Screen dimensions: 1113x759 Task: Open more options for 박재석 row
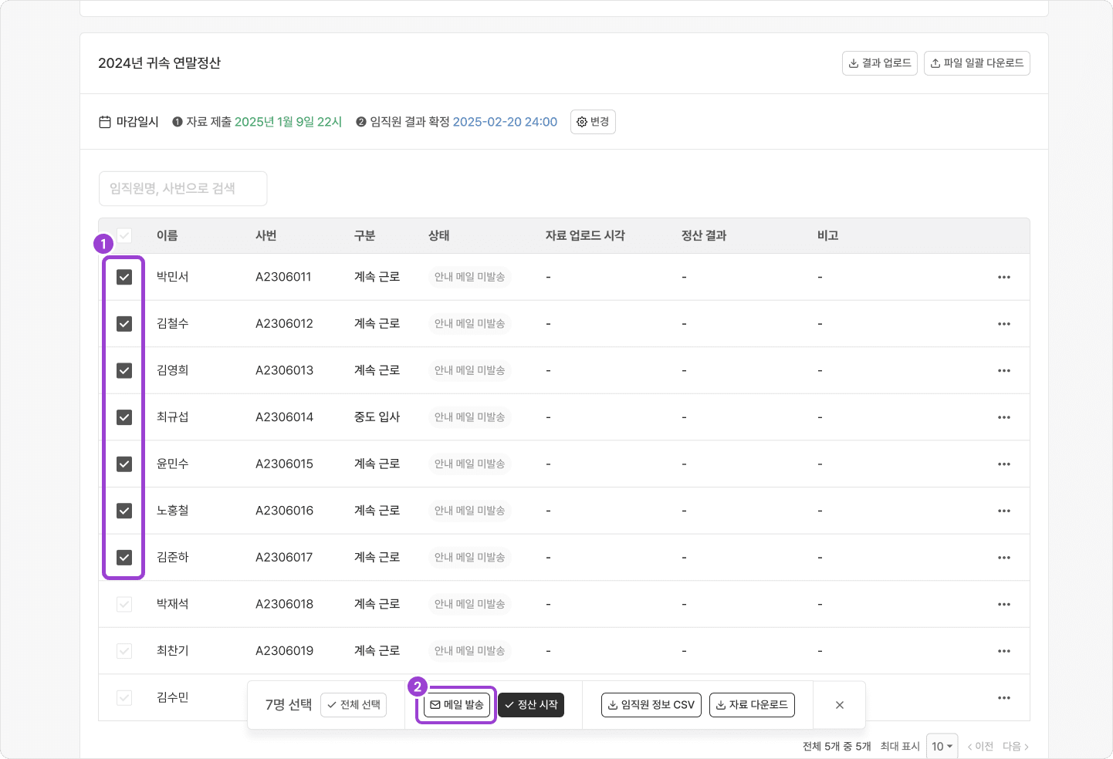coord(1003,604)
